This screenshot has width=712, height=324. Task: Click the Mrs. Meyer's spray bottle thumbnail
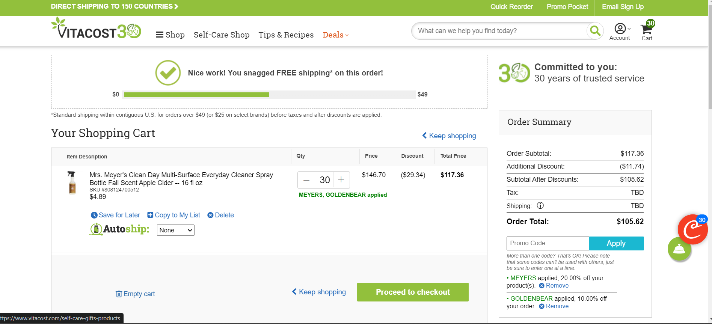tap(72, 183)
